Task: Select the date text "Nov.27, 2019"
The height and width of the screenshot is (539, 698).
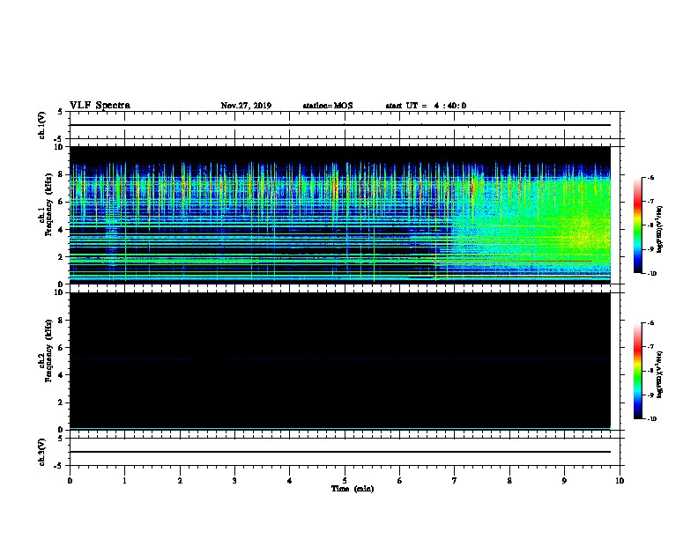Action: click(x=246, y=106)
